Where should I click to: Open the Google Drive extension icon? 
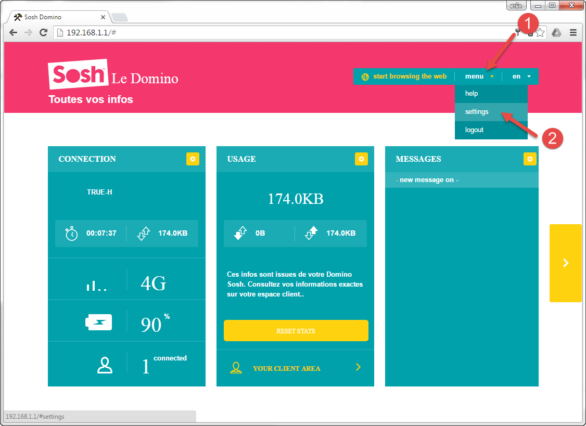(557, 33)
